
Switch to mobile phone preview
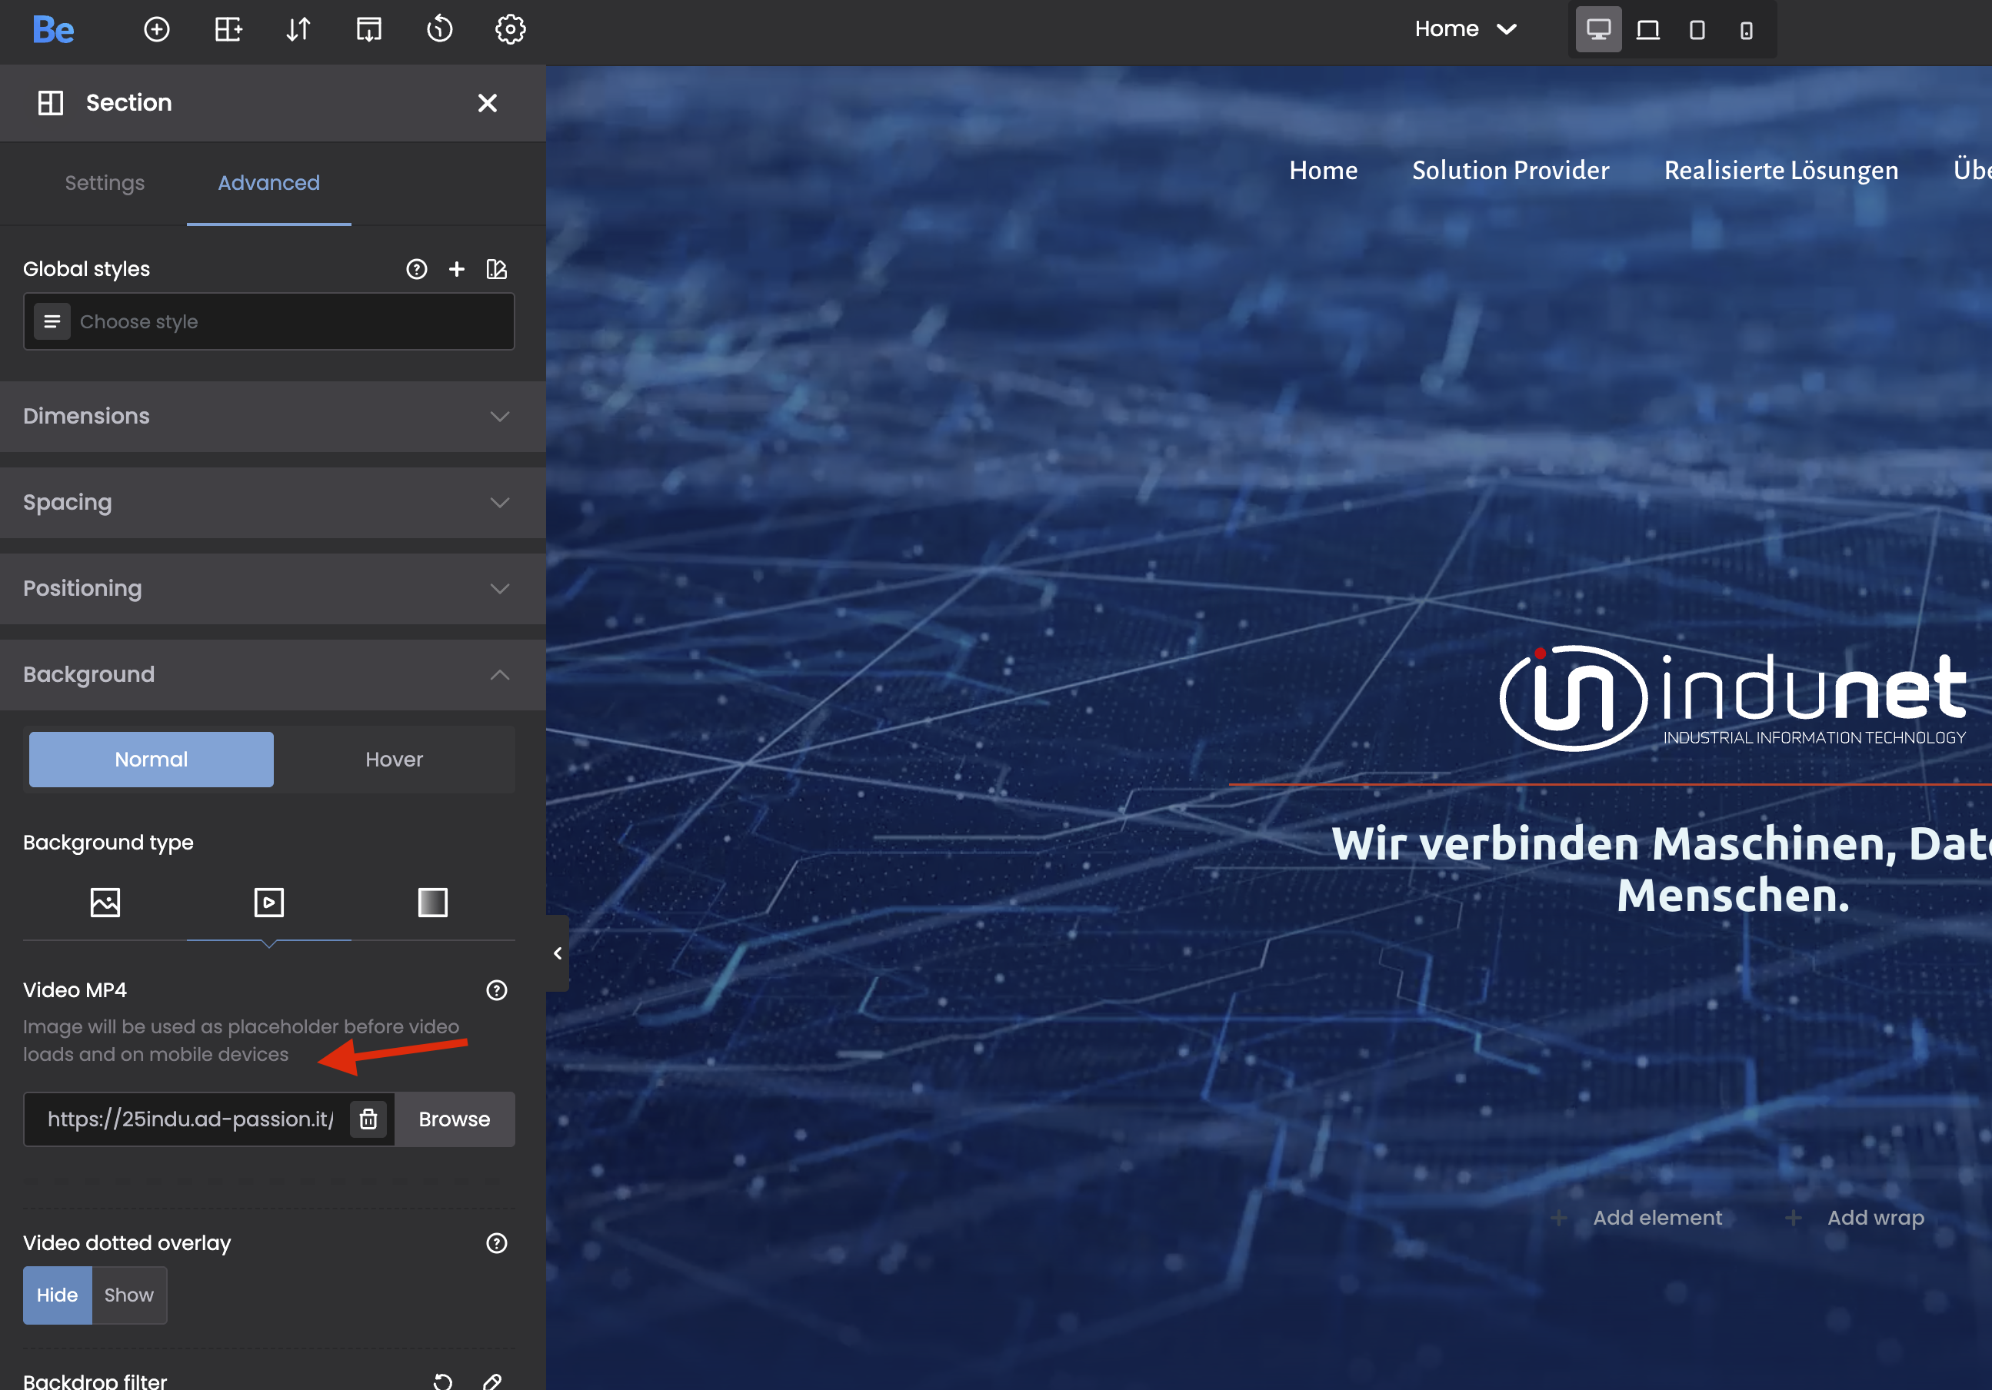[x=1747, y=29]
